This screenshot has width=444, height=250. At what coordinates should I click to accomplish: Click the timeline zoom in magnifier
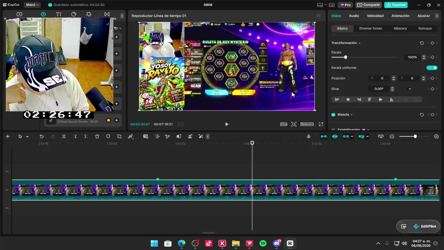[436, 136]
